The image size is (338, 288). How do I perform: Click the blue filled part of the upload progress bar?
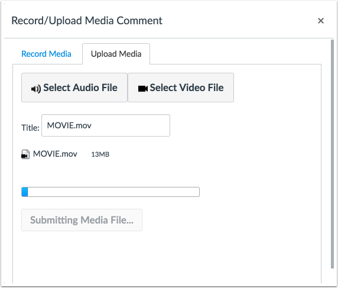click(x=25, y=192)
